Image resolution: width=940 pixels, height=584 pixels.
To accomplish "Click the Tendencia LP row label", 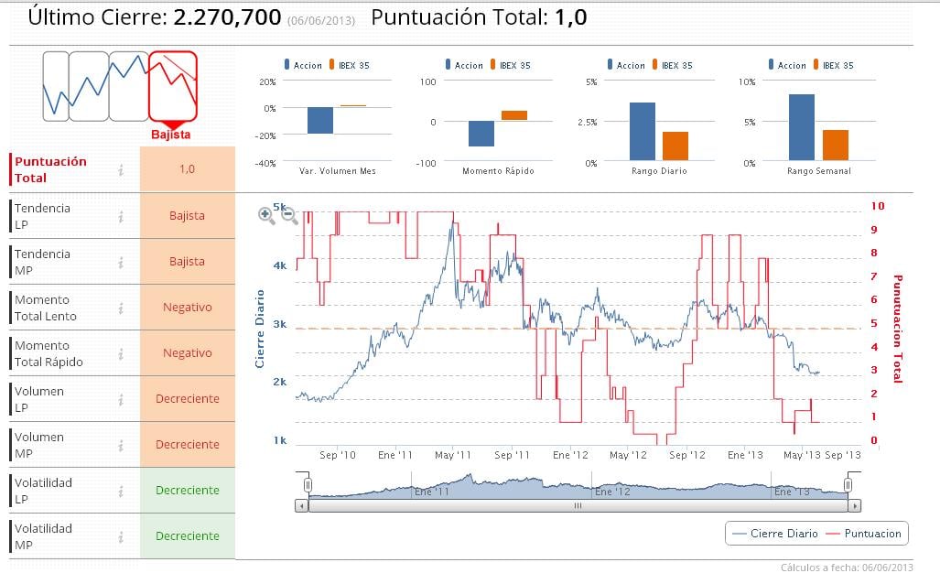I will (x=42, y=216).
